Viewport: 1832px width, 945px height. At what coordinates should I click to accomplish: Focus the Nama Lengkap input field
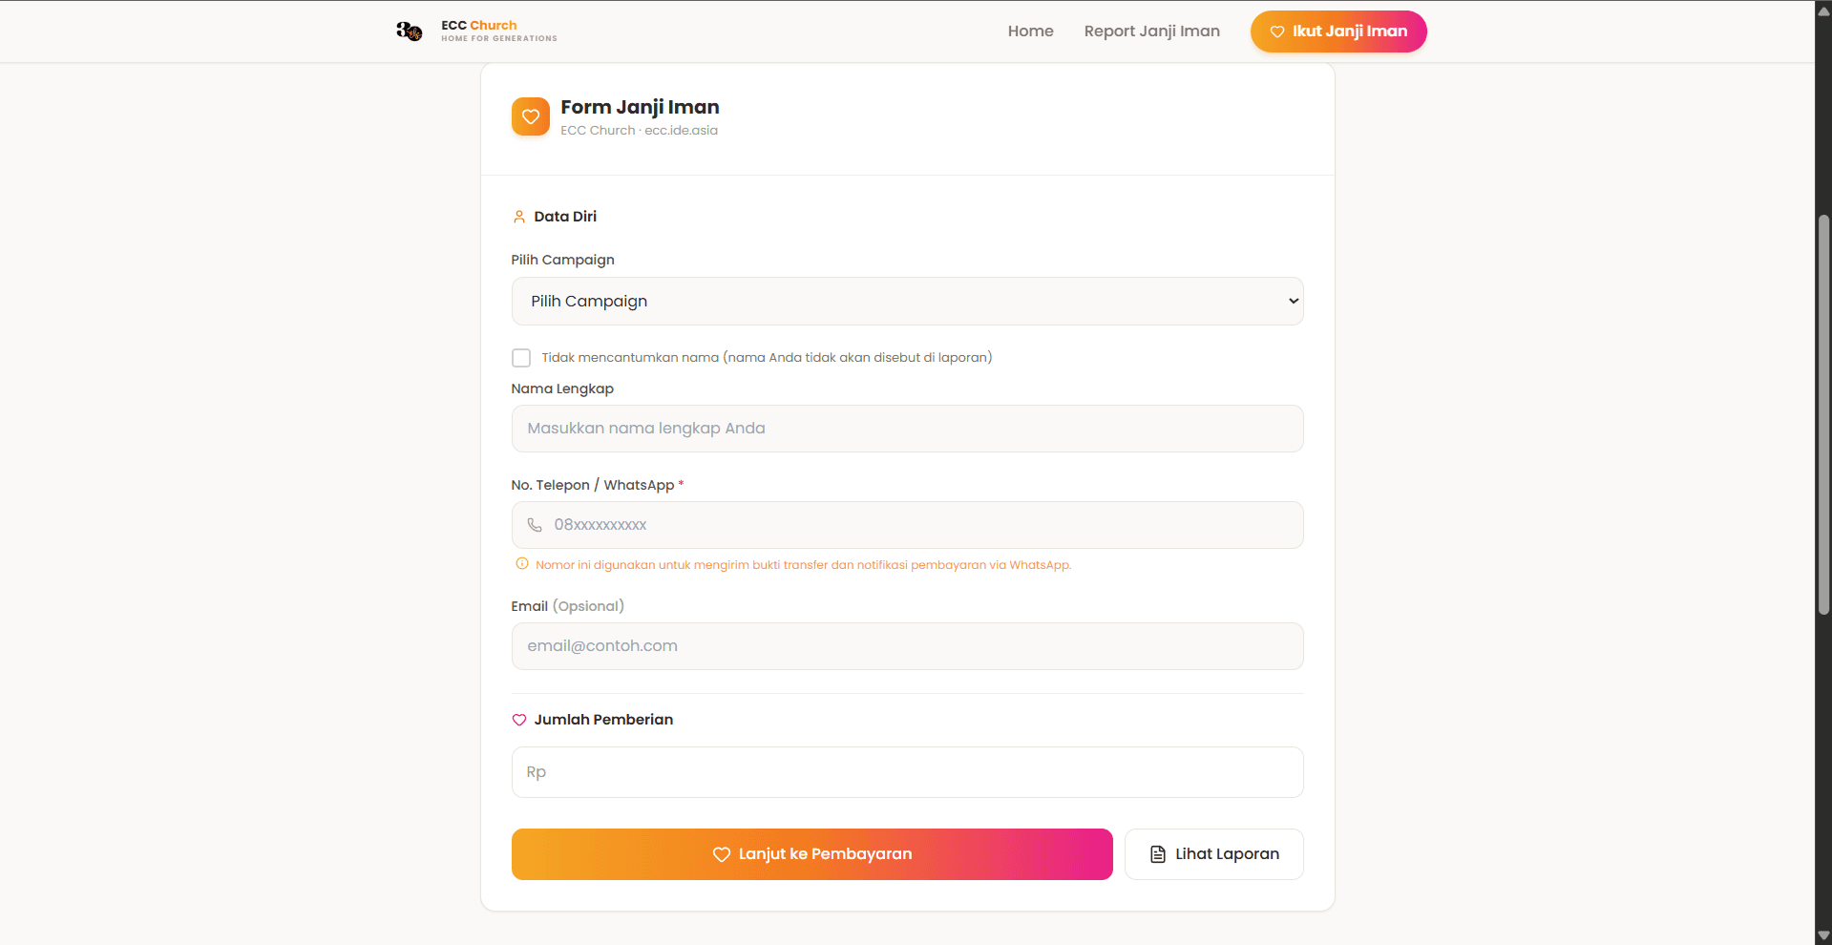coord(907,429)
